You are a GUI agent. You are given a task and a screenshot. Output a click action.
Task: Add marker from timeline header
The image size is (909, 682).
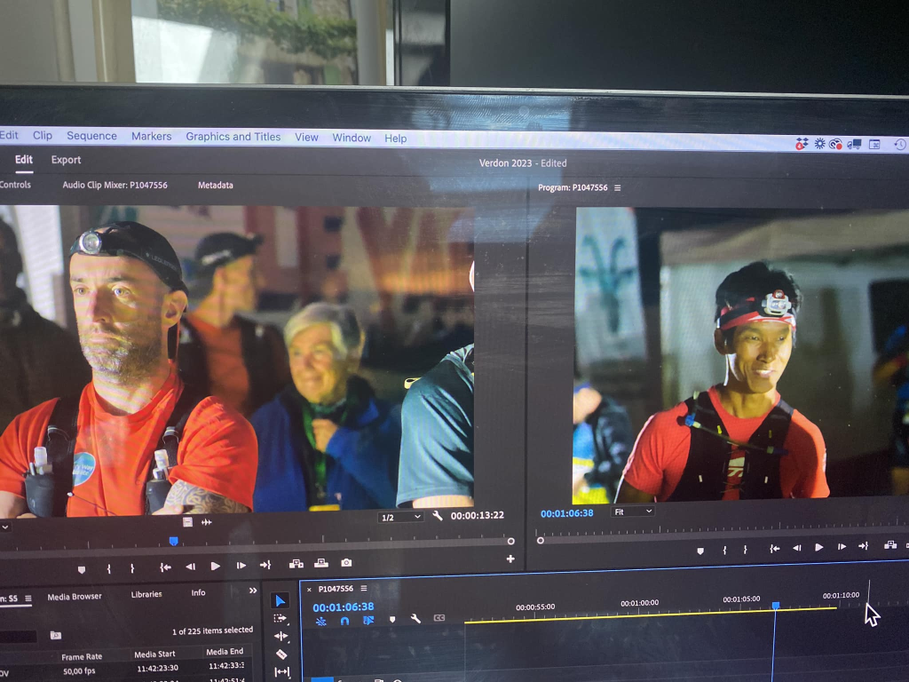(x=392, y=620)
